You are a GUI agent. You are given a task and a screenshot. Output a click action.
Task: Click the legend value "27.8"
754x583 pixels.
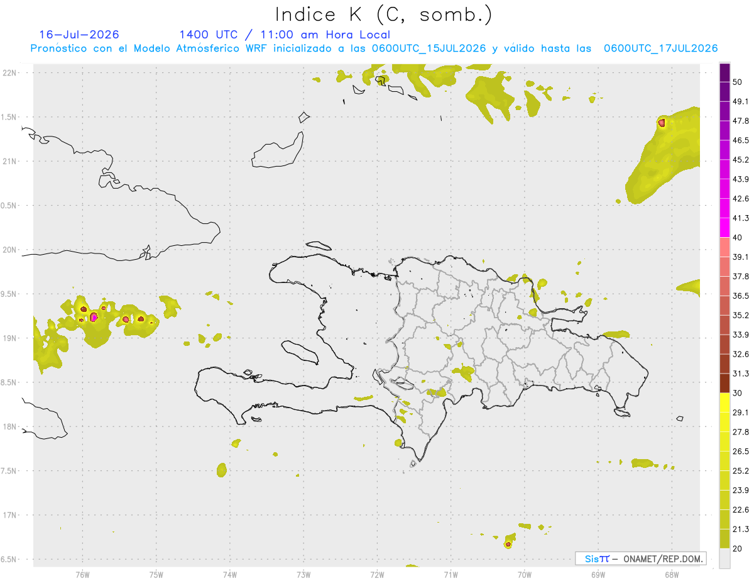coord(741,431)
